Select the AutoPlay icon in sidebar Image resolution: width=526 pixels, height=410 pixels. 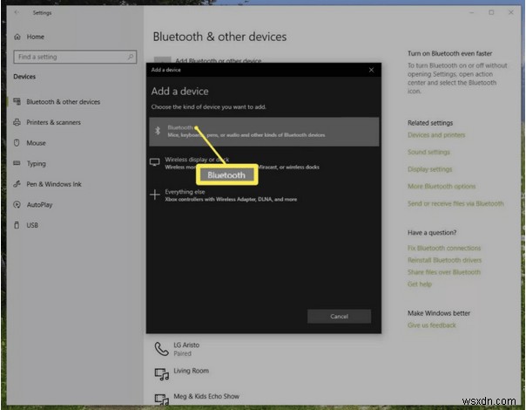(x=17, y=204)
